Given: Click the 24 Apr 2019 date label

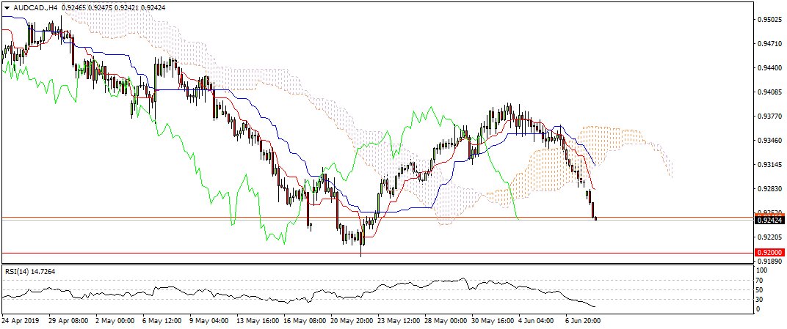Looking at the screenshot, I should coord(22,321).
